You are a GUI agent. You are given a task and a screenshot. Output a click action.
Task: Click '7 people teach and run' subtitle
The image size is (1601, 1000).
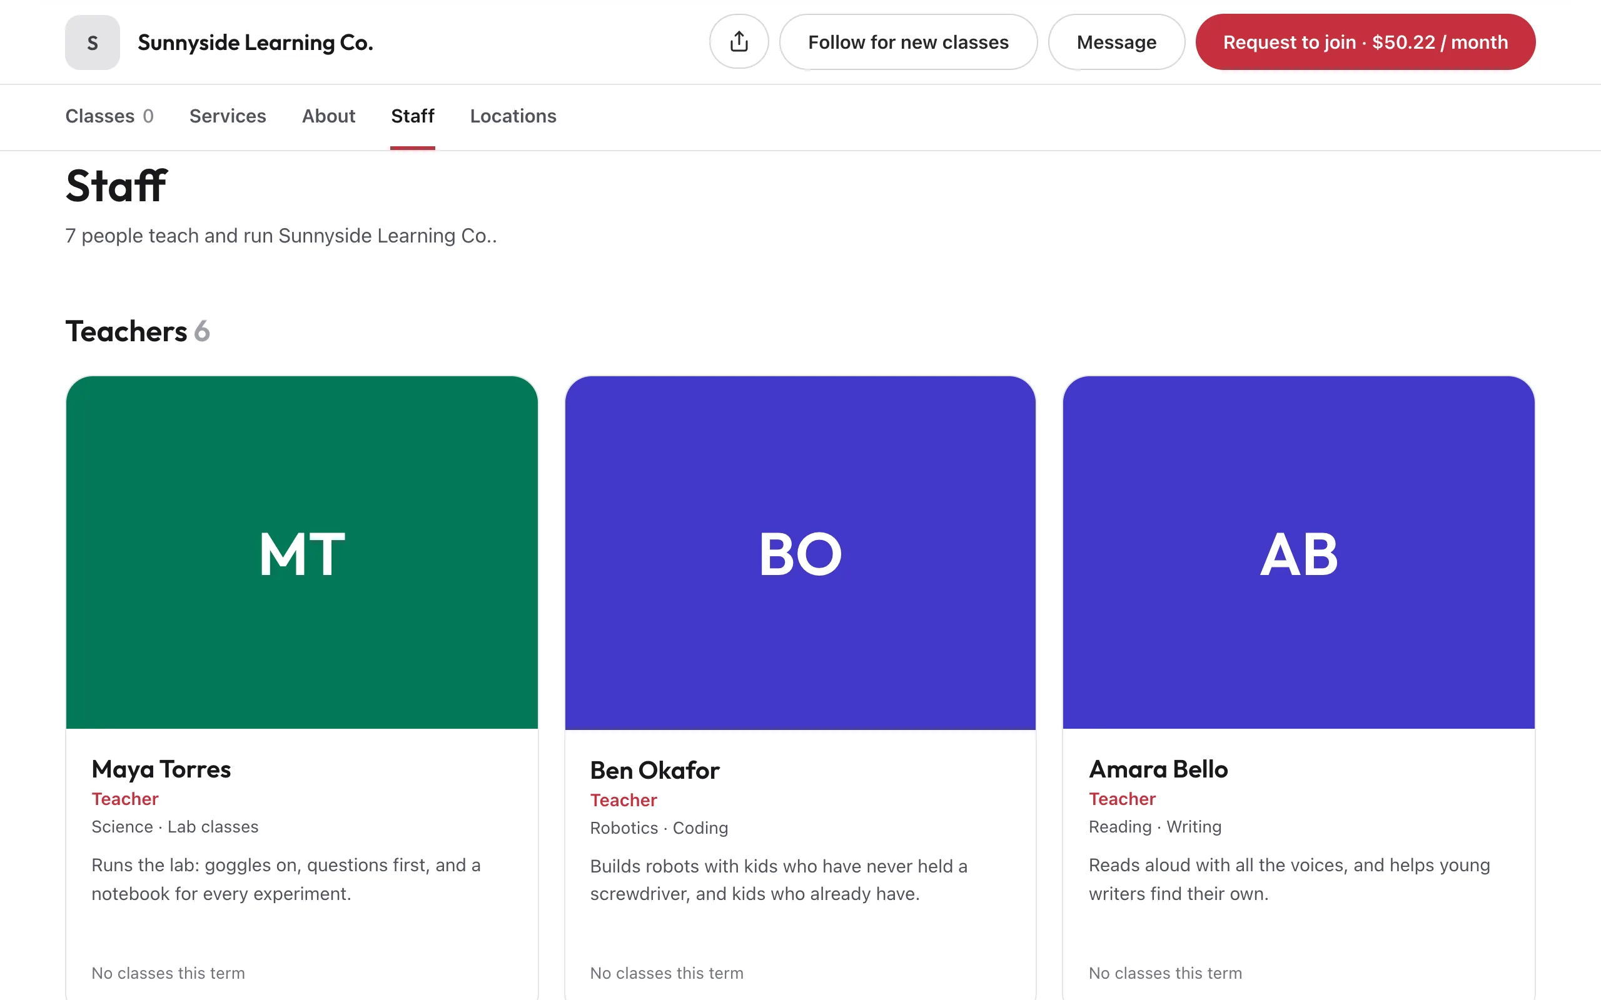tap(281, 236)
